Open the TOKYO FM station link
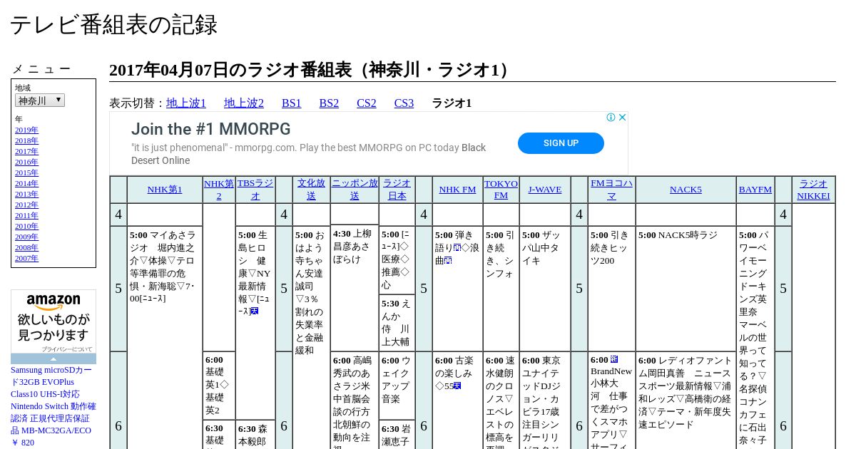The height and width of the screenshot is (449, 856). tap(501, 190)
